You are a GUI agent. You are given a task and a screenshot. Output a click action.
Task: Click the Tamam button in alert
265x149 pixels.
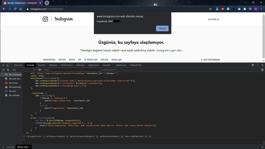click(162, 28)
